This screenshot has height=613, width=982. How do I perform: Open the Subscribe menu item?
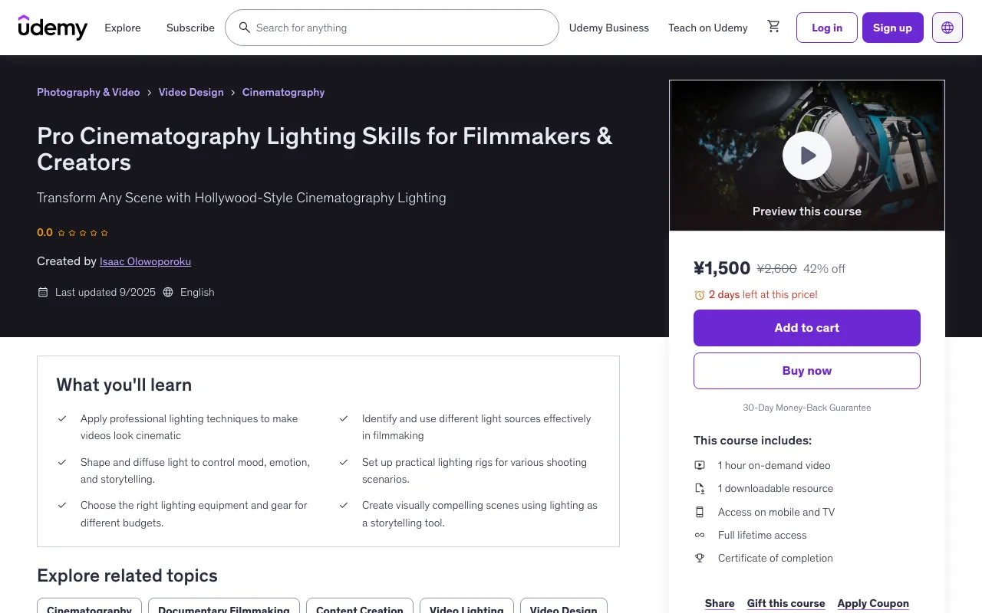pos(189,28)
